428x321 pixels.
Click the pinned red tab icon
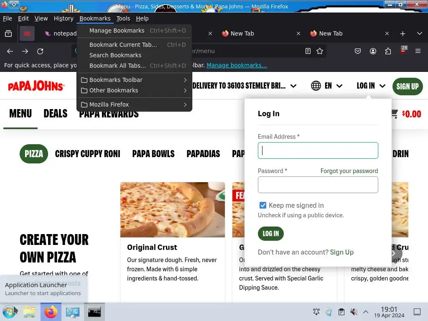(x=27, y=33)
